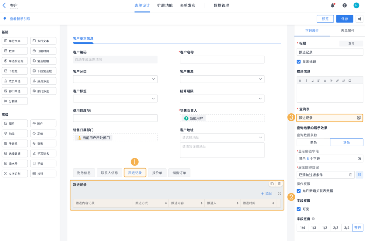Select the 销售订单 tab
The height and width of the screenshot is (241, 365).
[179, 173]
